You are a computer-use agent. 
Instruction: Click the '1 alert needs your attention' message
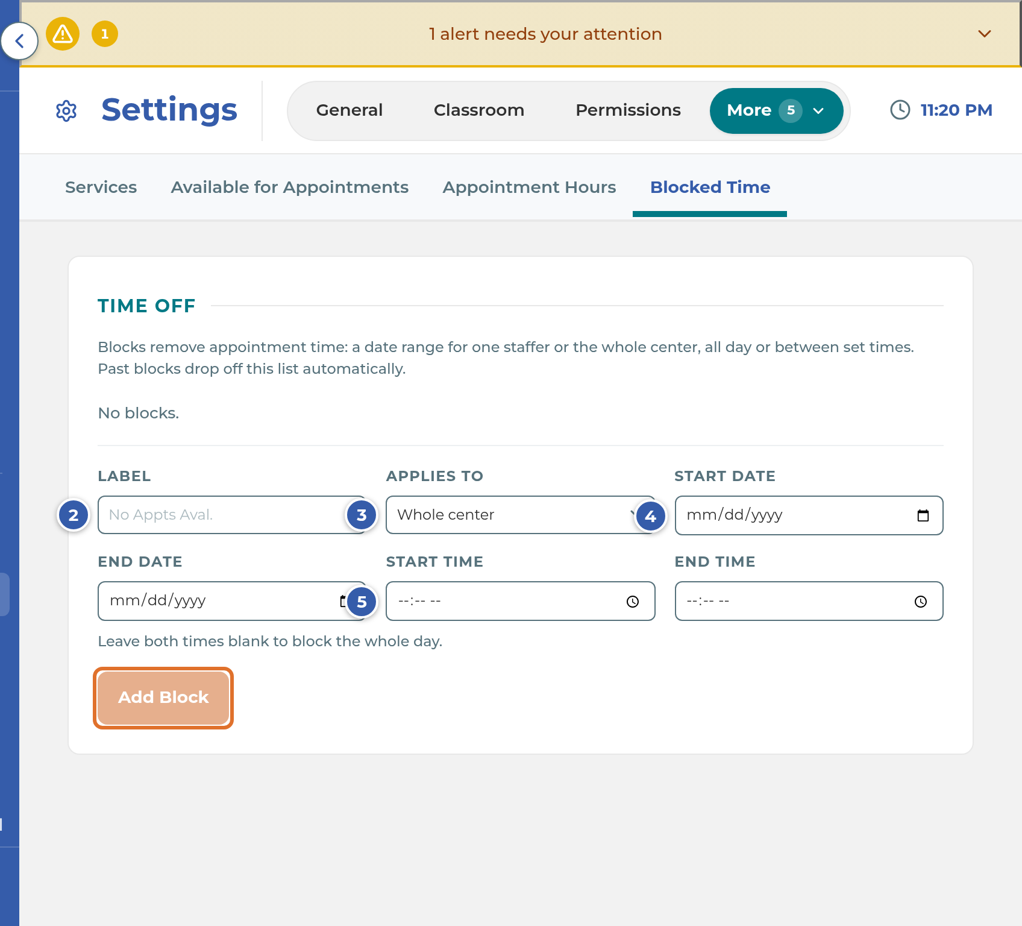[545, 34]
